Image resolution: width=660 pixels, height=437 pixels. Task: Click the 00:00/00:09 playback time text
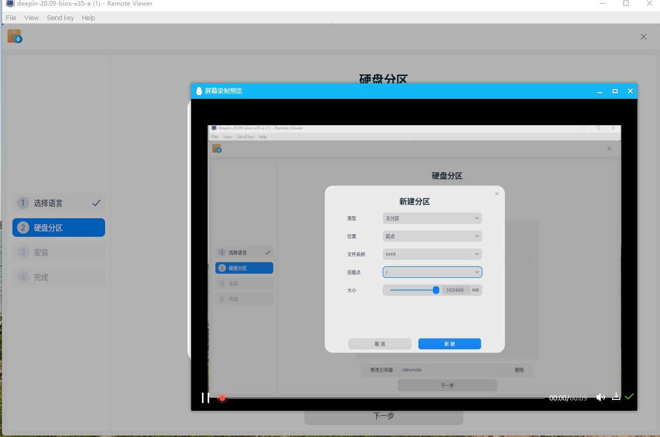(568, 398)
